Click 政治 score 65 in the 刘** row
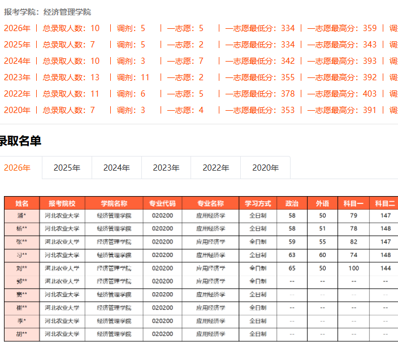398x343 pixels. (292, 268)
